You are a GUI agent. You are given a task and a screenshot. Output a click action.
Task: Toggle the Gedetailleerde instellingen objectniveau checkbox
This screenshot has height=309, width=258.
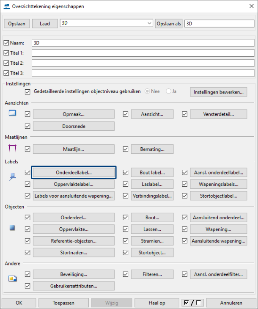pyautogui.click(x=28, y=91)
